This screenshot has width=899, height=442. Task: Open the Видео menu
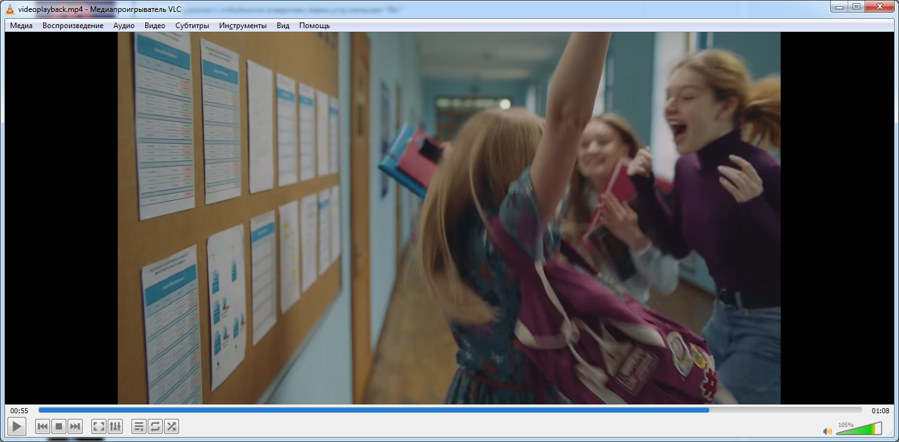tap(155, 26)
